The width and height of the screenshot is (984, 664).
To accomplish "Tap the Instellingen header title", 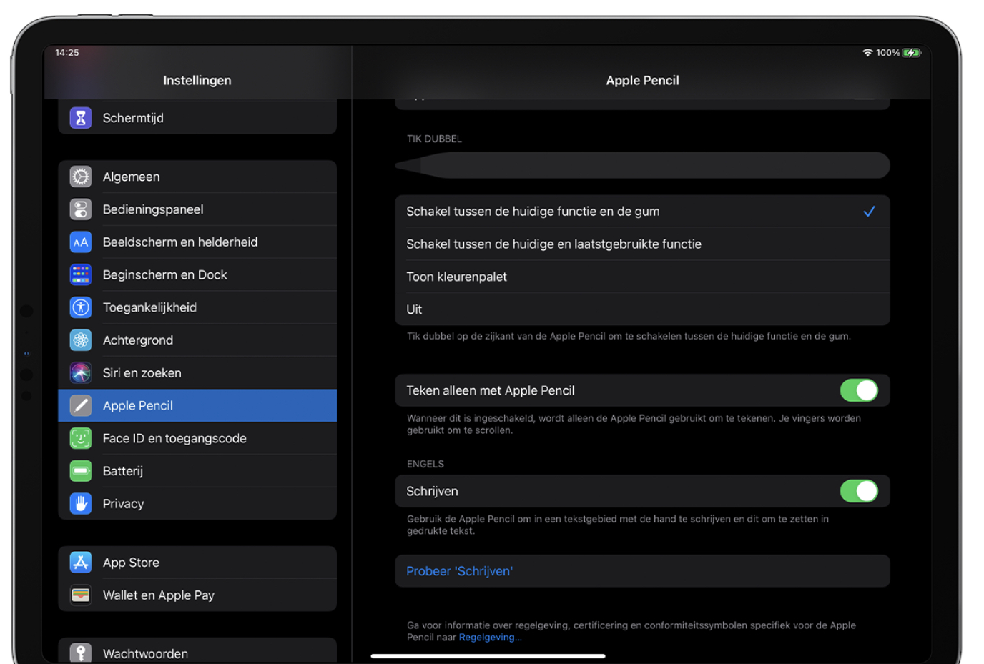I will [x=197, y=81].
